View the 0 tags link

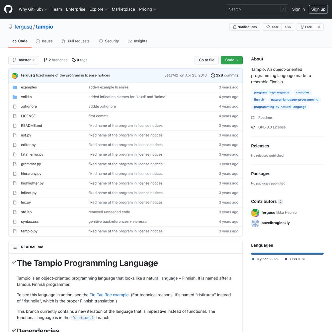[79, 60]
